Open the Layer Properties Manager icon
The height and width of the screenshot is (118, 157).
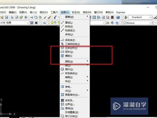click(44, 23)
